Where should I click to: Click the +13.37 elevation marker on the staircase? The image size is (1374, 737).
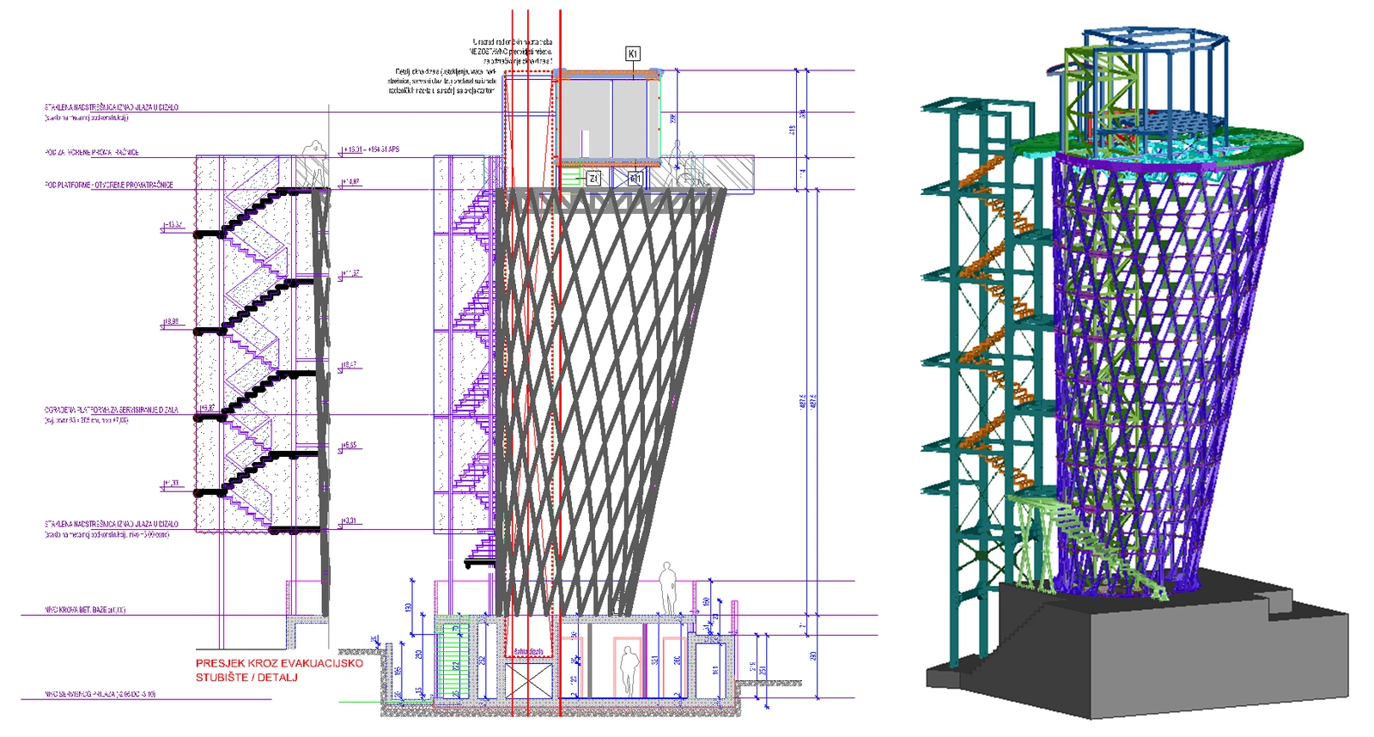(x=173, y=225)
